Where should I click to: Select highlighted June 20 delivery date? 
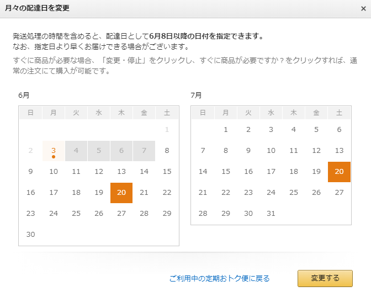[x=121, y=193]
